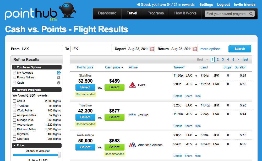Collapse the Price filter section
262x161 pixels.
tap(14, 146)
